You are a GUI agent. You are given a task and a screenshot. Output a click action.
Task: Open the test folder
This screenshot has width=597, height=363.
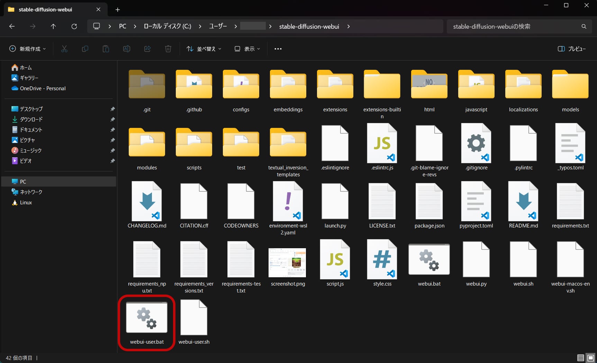point(241,149)
